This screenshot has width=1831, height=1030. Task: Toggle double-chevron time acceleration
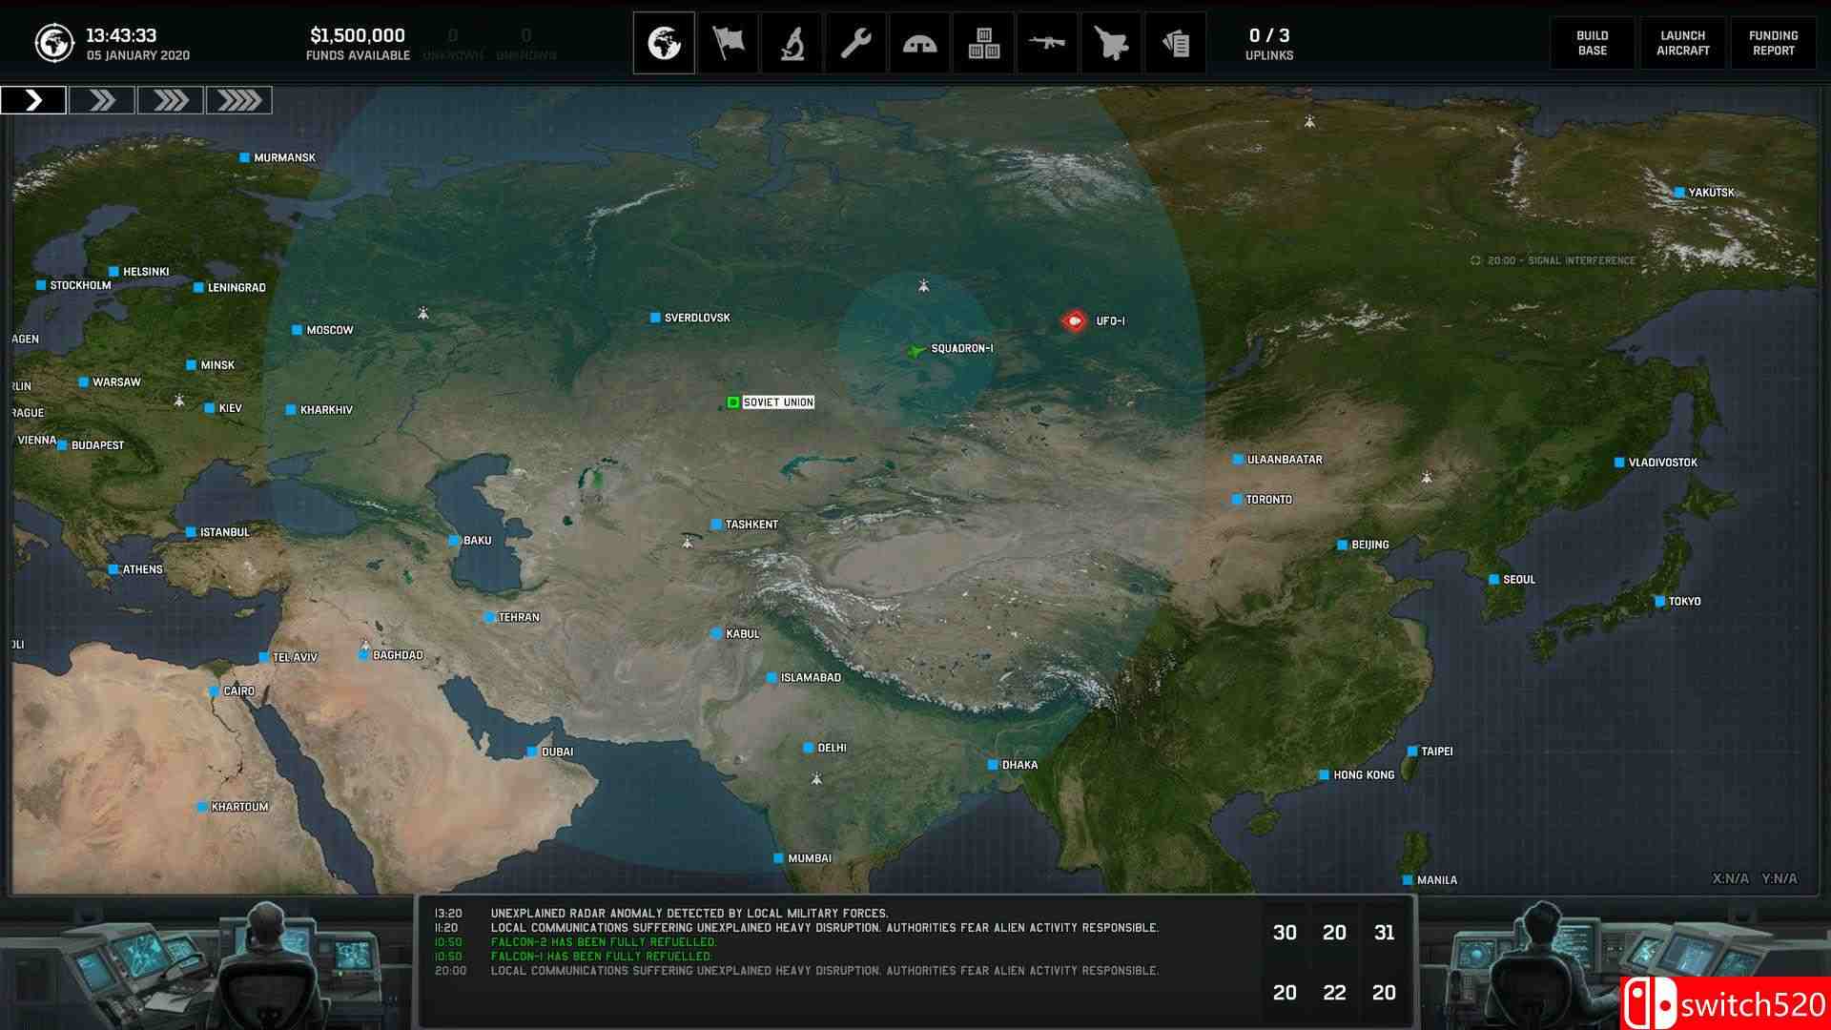[x=101, y=99]
